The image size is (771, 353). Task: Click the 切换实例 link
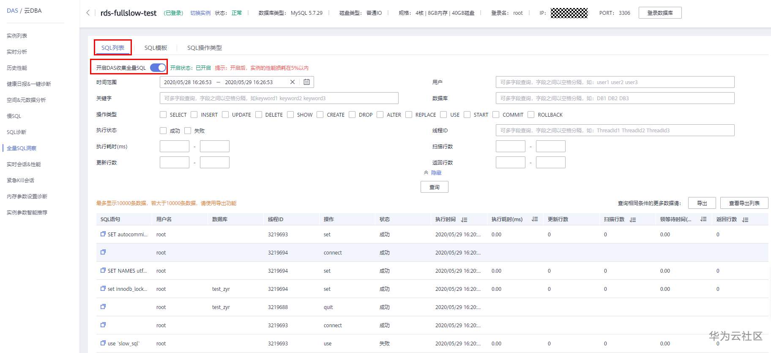click(200, 13)
